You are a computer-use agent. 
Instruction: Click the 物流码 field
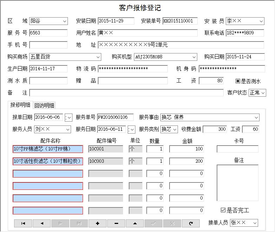point(133,69)
